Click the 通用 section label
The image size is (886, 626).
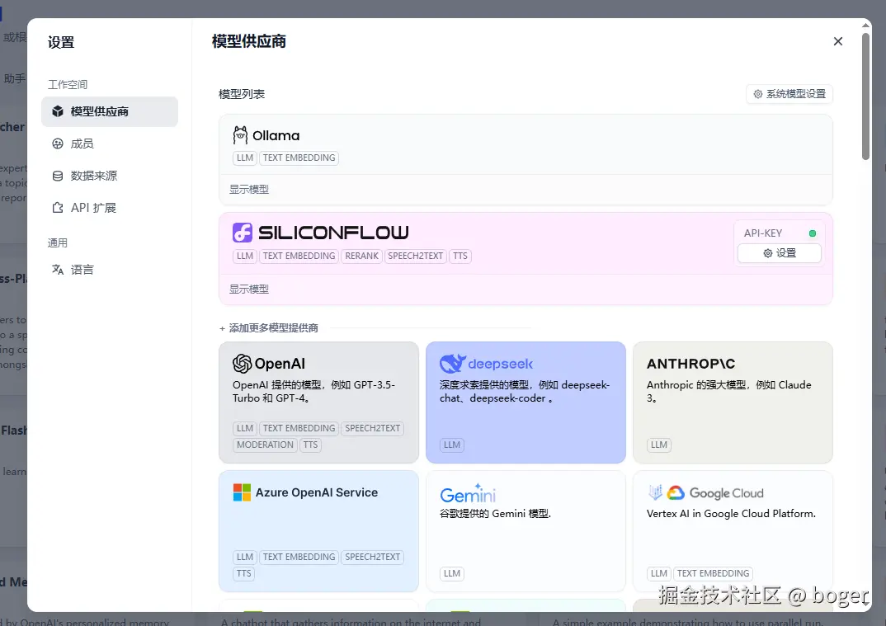point(58,242)
